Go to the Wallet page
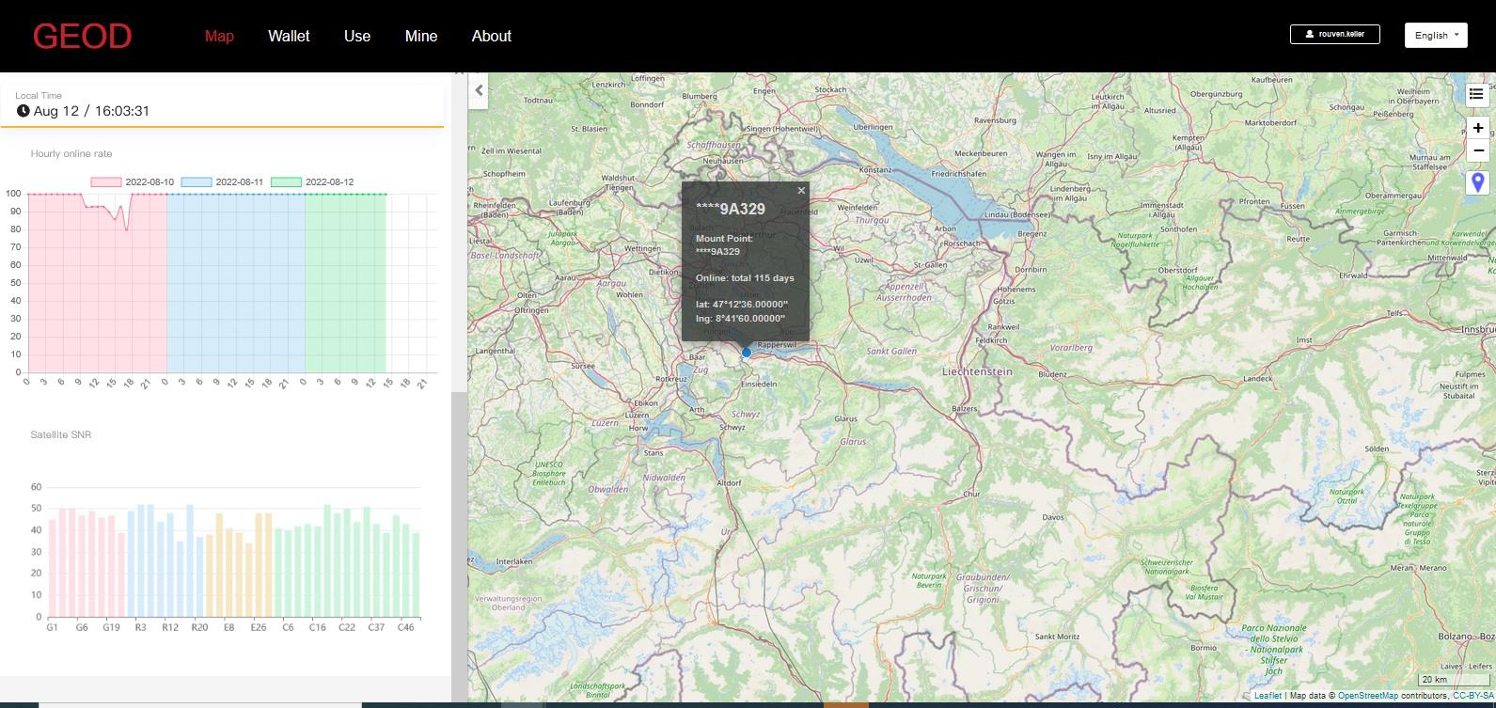Viewport: 1496px width, 708px height. (289, 36)
